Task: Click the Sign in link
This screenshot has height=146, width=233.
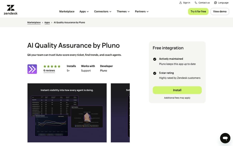Action: point(185,3)
